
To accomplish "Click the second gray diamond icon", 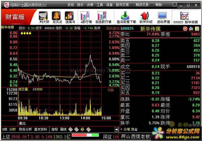I will coord(77,129).
